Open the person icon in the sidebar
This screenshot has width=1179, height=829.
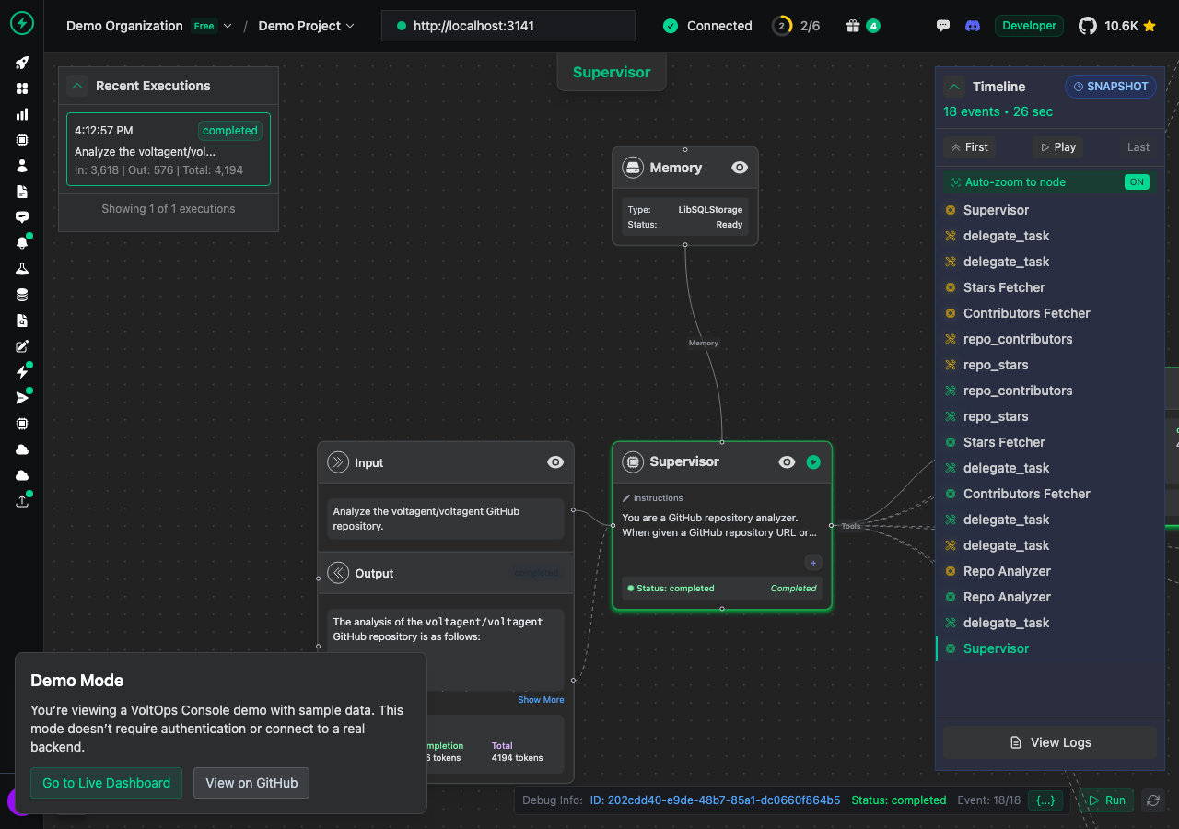coord(22,166)
